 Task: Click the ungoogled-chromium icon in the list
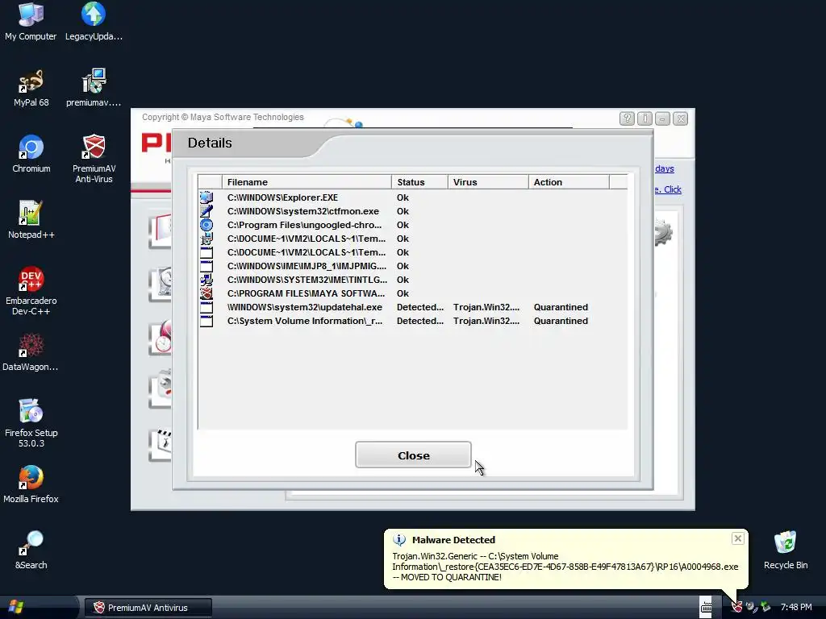206,225
